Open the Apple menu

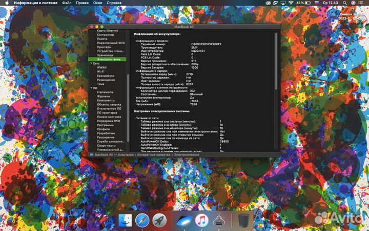click(x=7, y=3)
